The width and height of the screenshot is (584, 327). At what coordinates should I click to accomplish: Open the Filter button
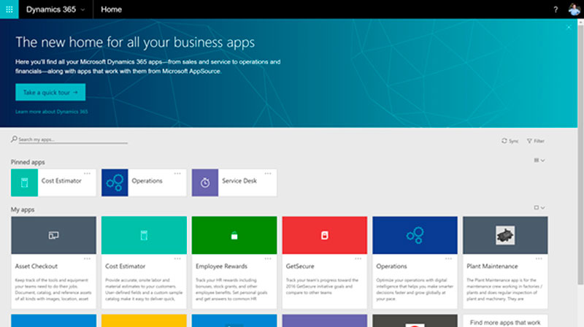click(x=536, y=141)
